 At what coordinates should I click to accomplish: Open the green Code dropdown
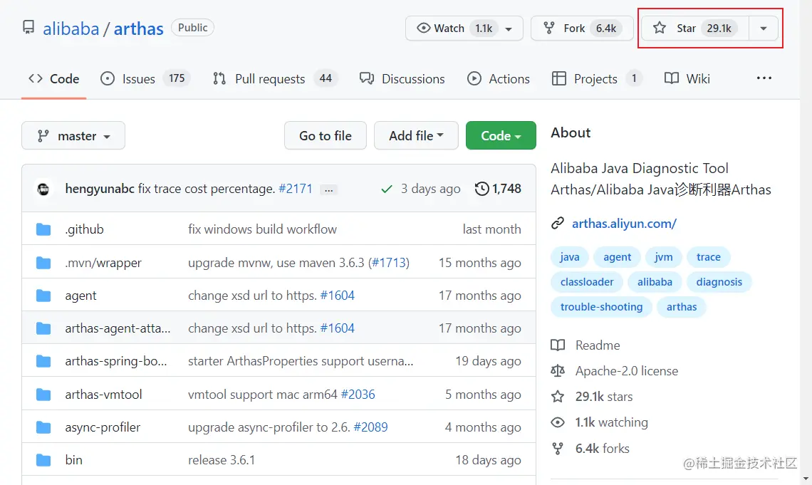[x=501, y=135]
